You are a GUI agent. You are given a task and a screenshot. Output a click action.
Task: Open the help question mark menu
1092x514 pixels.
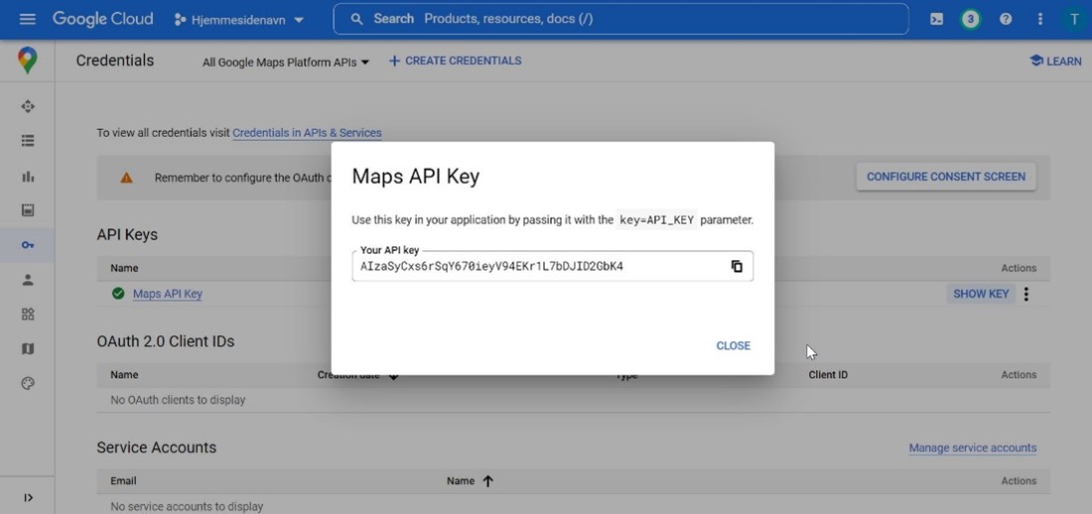coord(1006,19)
